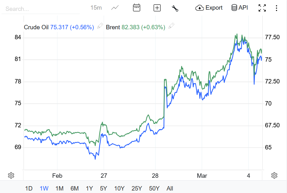
Task: Open the chart type line icon
Action: (x=115, y=8)
